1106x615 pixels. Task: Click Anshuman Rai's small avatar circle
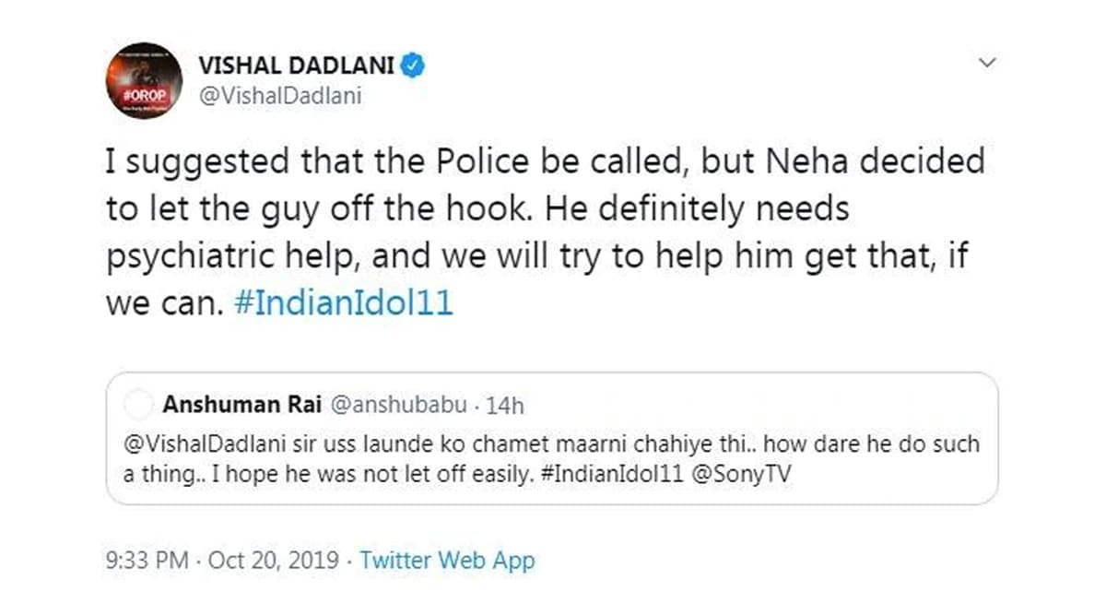137,404
